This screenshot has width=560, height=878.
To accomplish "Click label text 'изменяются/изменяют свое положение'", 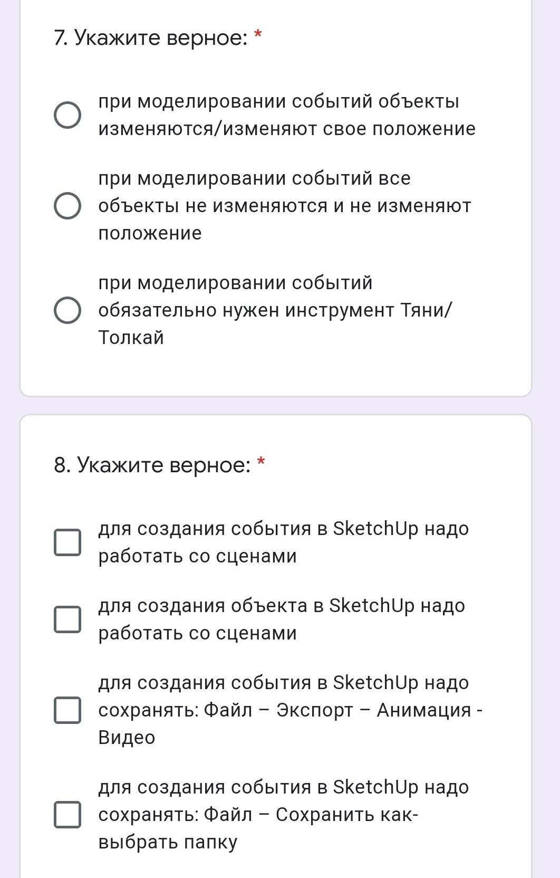I will [x=287, y=129].
